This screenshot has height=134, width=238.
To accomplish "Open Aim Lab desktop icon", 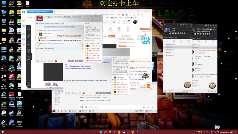I will (x=4, y=58).
